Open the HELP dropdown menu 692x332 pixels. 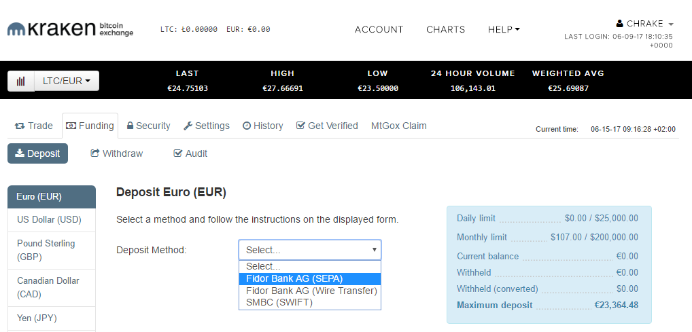[x=504, y=30]
